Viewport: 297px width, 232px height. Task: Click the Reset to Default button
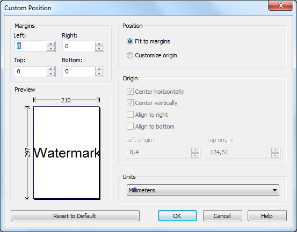click(75, 216)
